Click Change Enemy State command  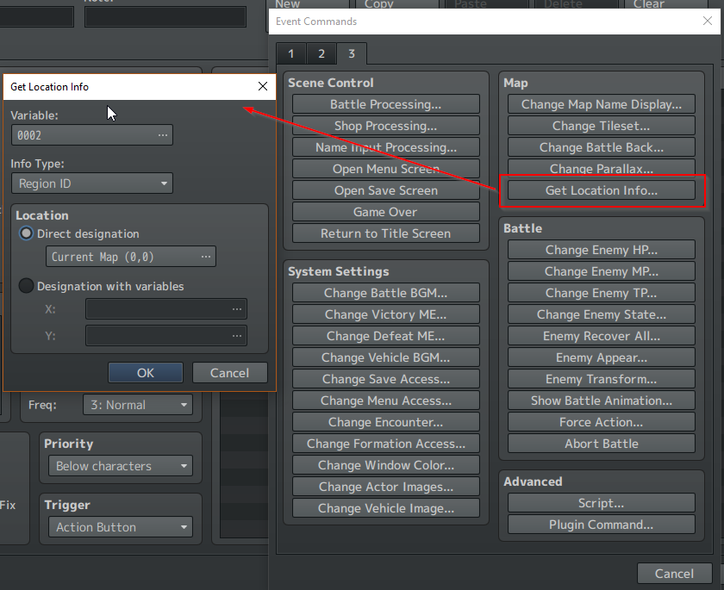(602, 314)
